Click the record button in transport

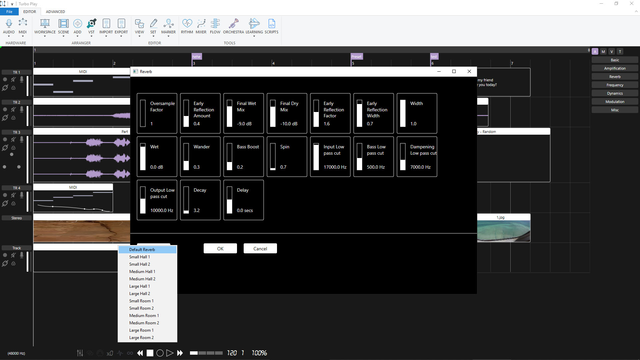(x=160, y=353)
